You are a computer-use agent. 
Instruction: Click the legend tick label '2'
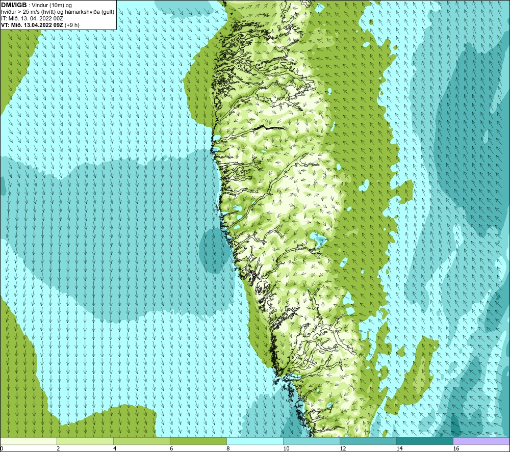[58, 449]
